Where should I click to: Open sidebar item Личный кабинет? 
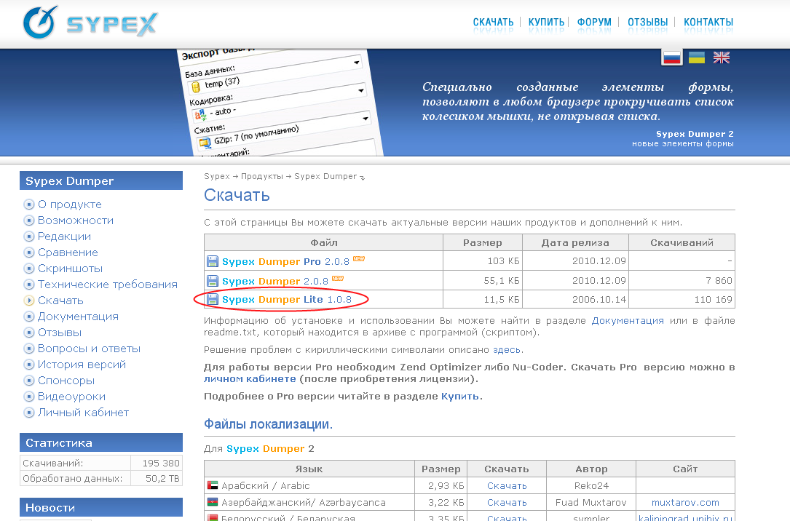point(83,413)
